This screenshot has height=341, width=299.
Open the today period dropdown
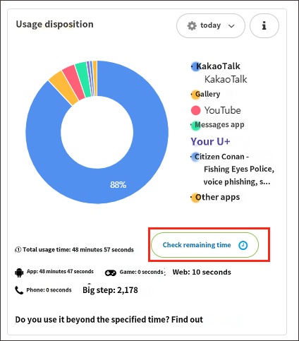pos(211,25)
